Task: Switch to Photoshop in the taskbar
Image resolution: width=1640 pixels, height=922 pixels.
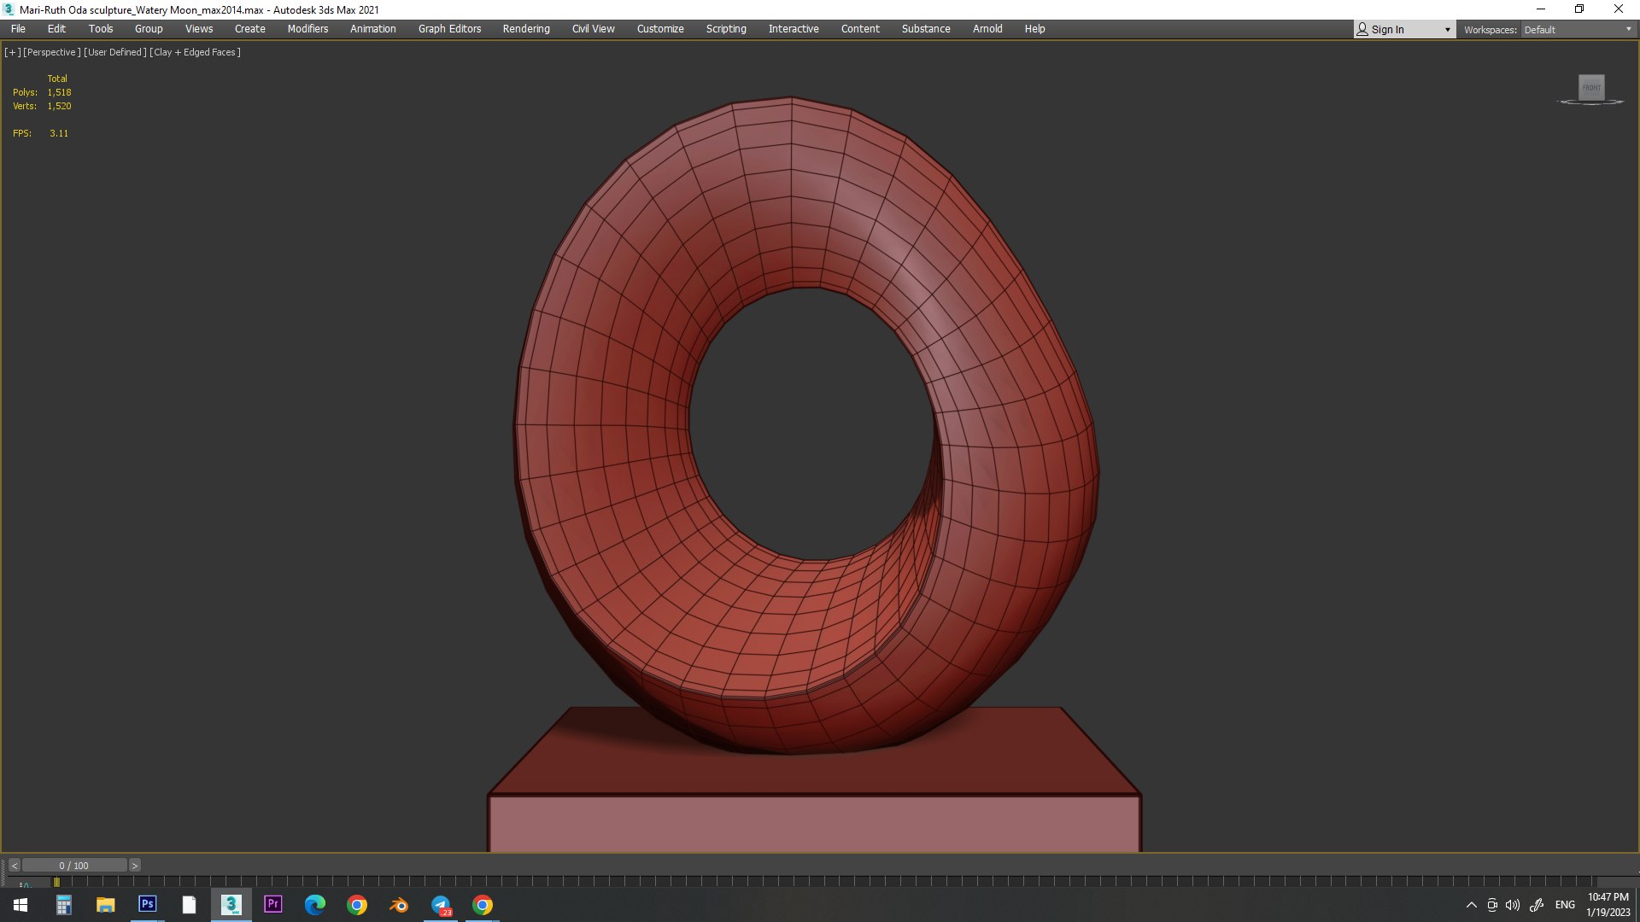Action: (147, 905)
